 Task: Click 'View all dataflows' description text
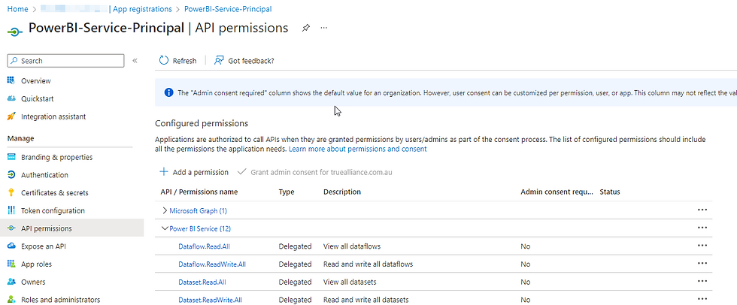pos(352,246)
